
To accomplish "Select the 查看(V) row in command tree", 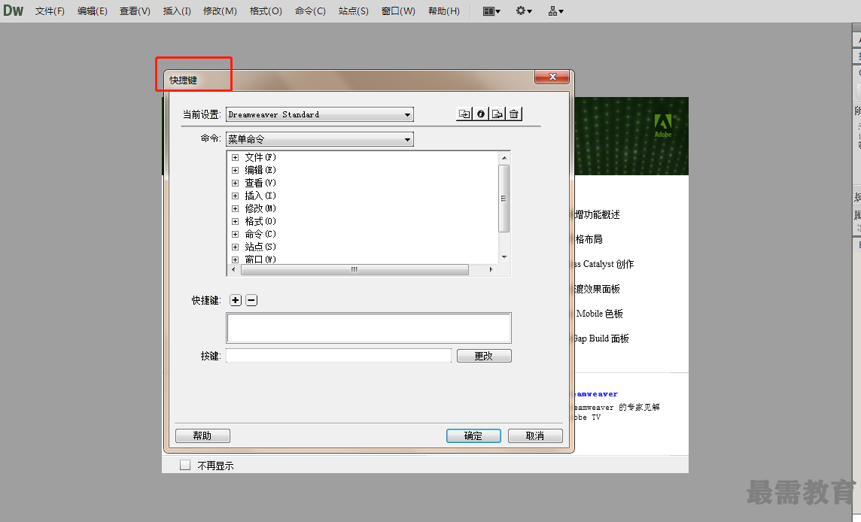I will pyautogui.click(x=260, y=183).
